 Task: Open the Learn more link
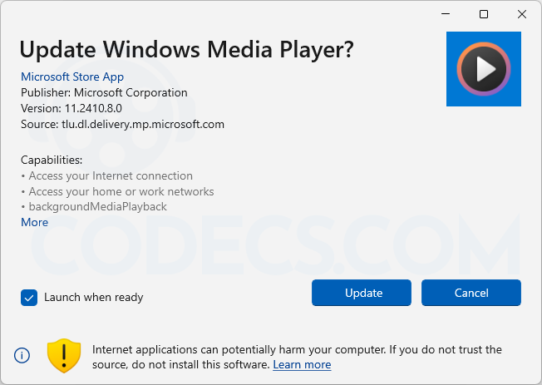pos(302,364)
